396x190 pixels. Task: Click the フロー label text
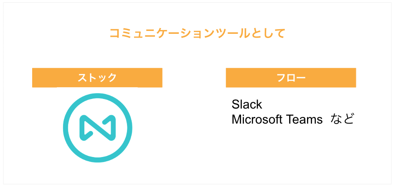291,78
